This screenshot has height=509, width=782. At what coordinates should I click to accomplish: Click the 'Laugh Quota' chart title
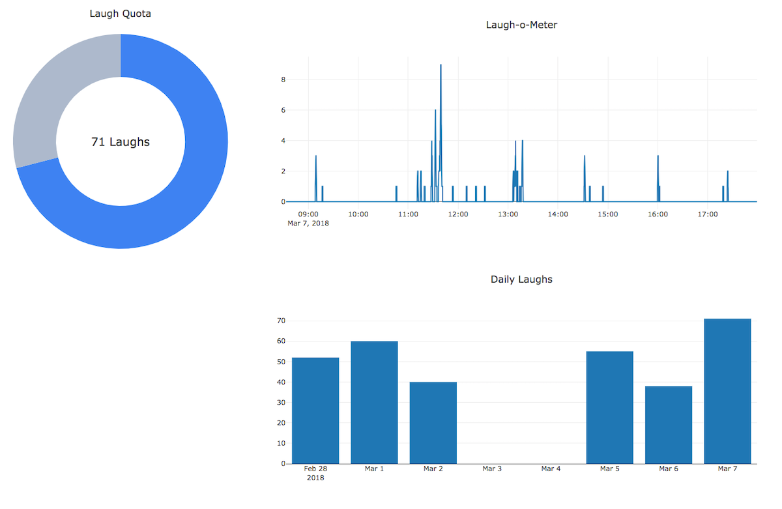(121, 13)
